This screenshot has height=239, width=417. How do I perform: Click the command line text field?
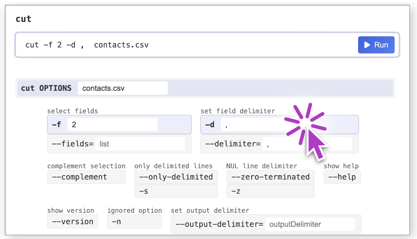[x=186, y=45]
